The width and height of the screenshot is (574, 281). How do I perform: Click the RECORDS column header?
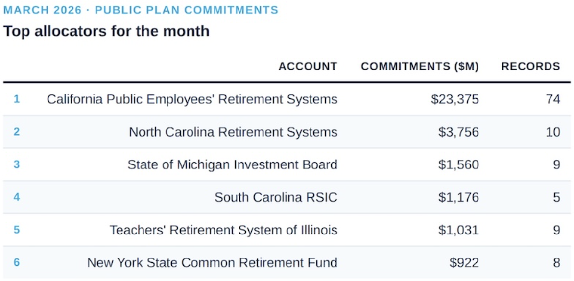[530, 67]
